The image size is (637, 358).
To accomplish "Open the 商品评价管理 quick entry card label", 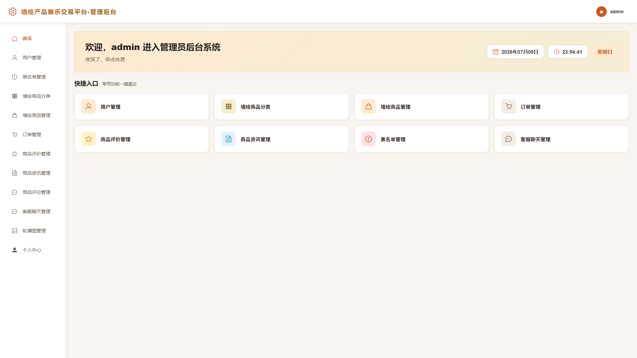I will click(x=115, y=139).
